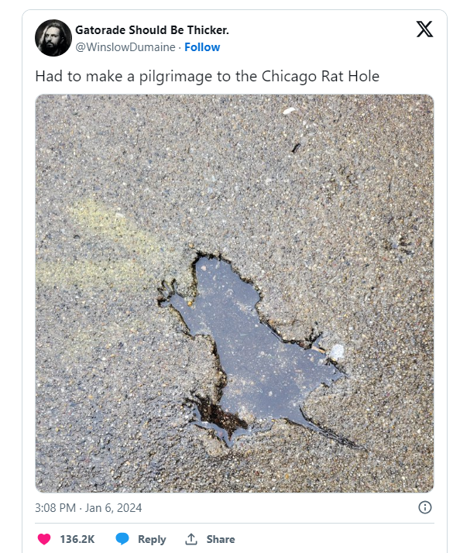The image size is (453, 553).
Task: Click the Share label
Action: coord(221,539)
